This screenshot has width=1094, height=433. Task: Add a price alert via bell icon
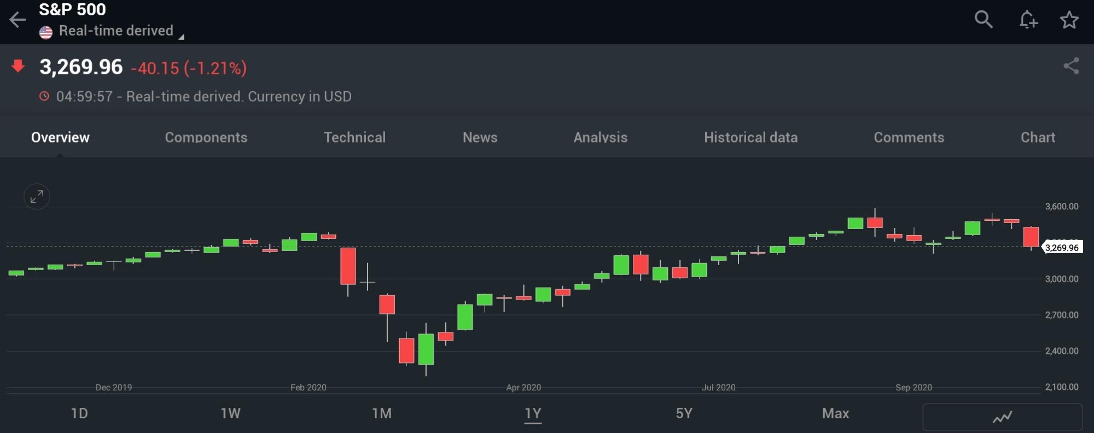coord(1028,20)
